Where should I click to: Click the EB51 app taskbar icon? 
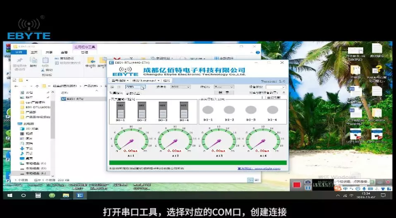(x=80, y=195)
